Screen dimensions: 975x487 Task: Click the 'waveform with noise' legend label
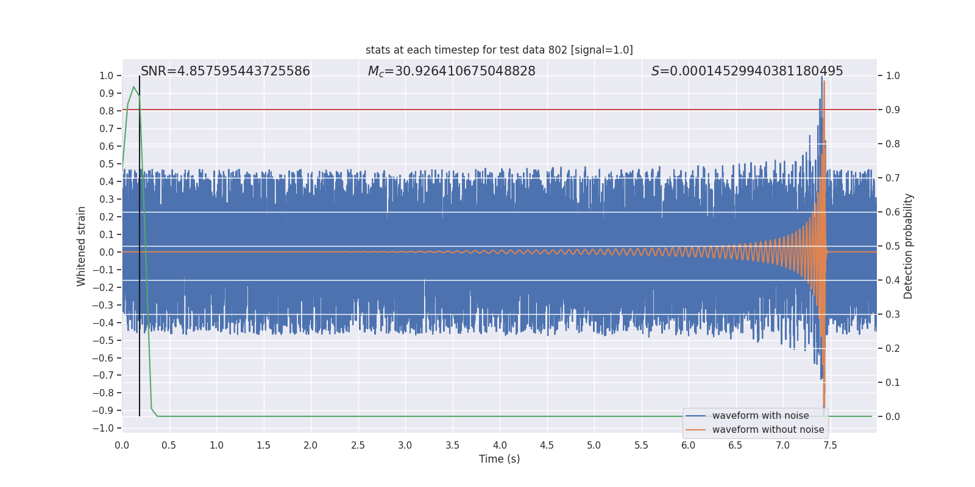tap(760, 416)
